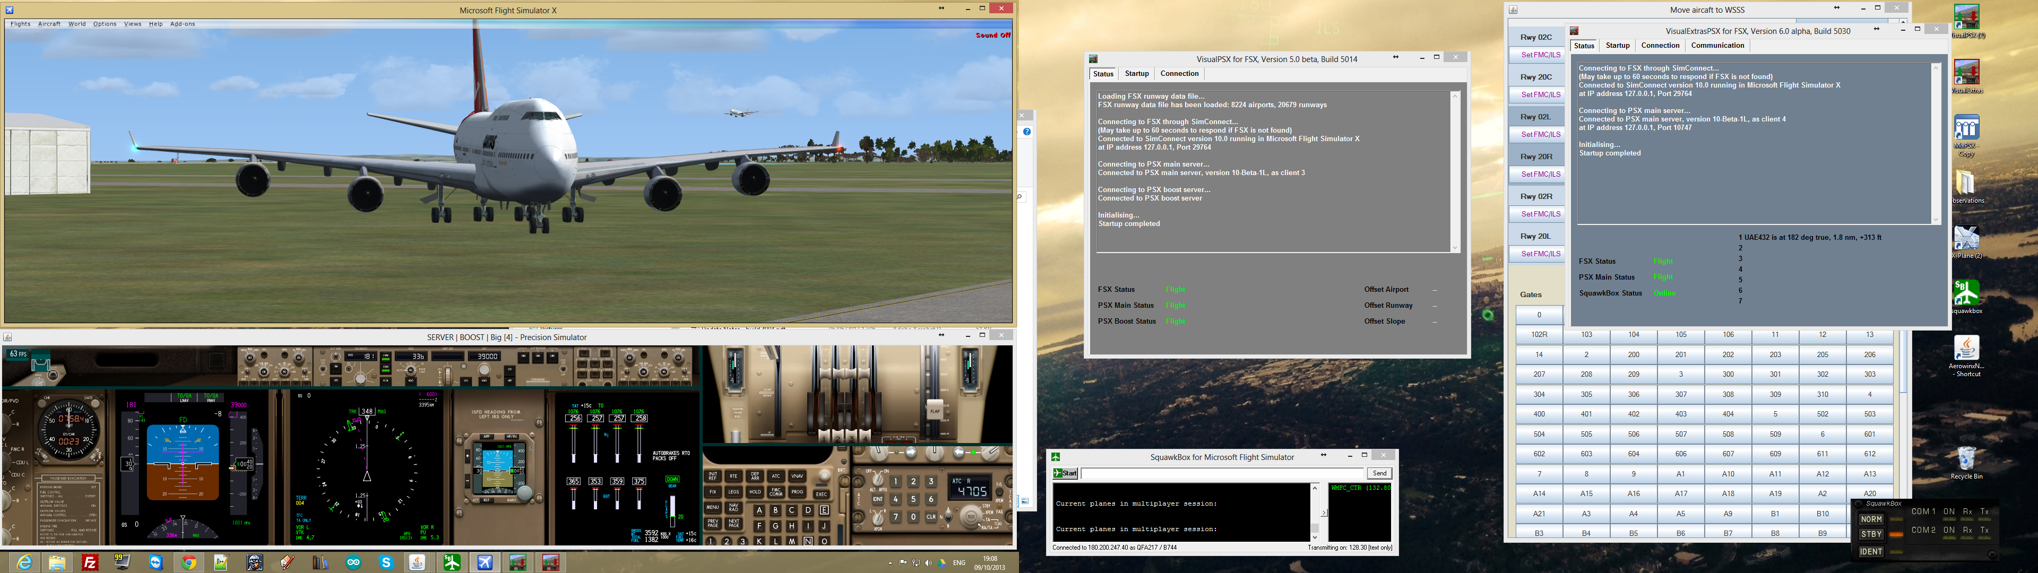Open Skype from the taskbar
This screenshot has height=573, width=2038.
click(386, 563)
